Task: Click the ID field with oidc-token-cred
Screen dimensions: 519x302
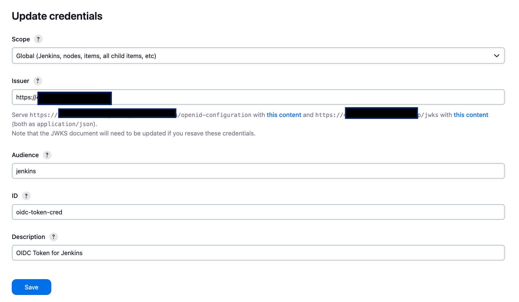Action: coord(258,212)
